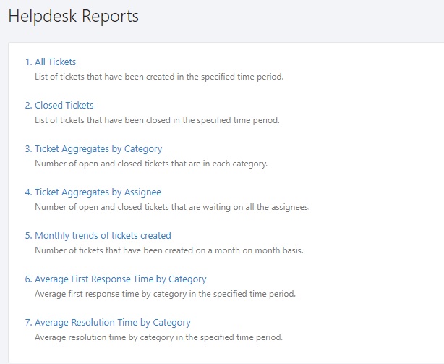Image resolution: width=444 pixels, height=364 pixels.
Task: Open the sixth report about first response time
Action: 116,279
